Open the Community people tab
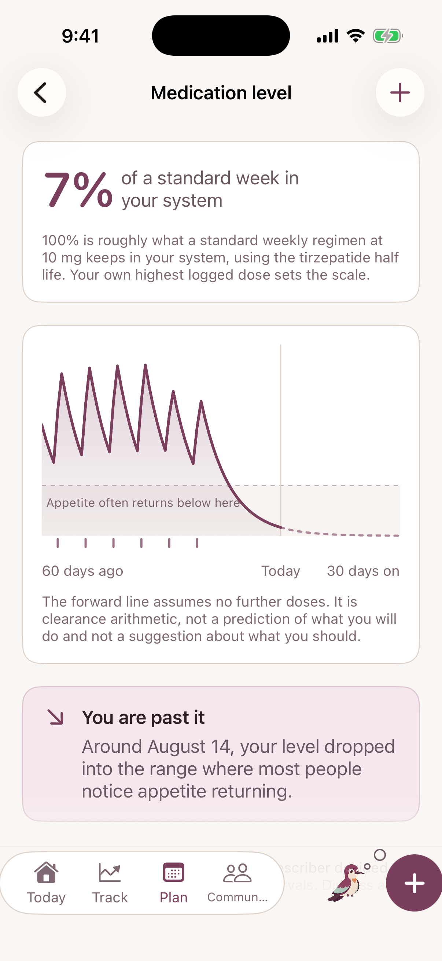 237,883
